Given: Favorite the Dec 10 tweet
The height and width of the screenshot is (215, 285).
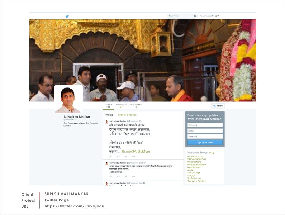Looking at the screenshot, I should (x=126, y=176).
